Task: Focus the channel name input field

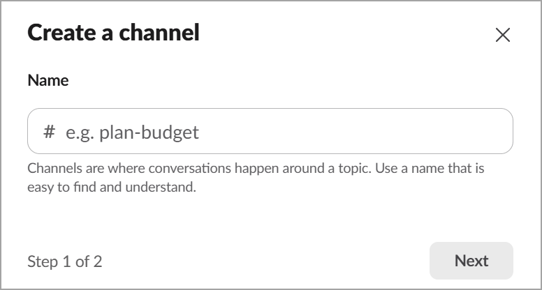Action: (x=270, y=131)
